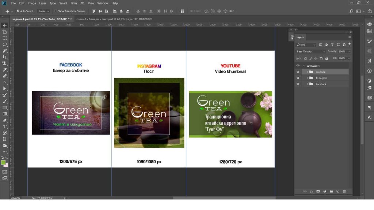Open the Paragraph panel icon
Viewport: 374px width, 210px height.
tap(370, 108)
